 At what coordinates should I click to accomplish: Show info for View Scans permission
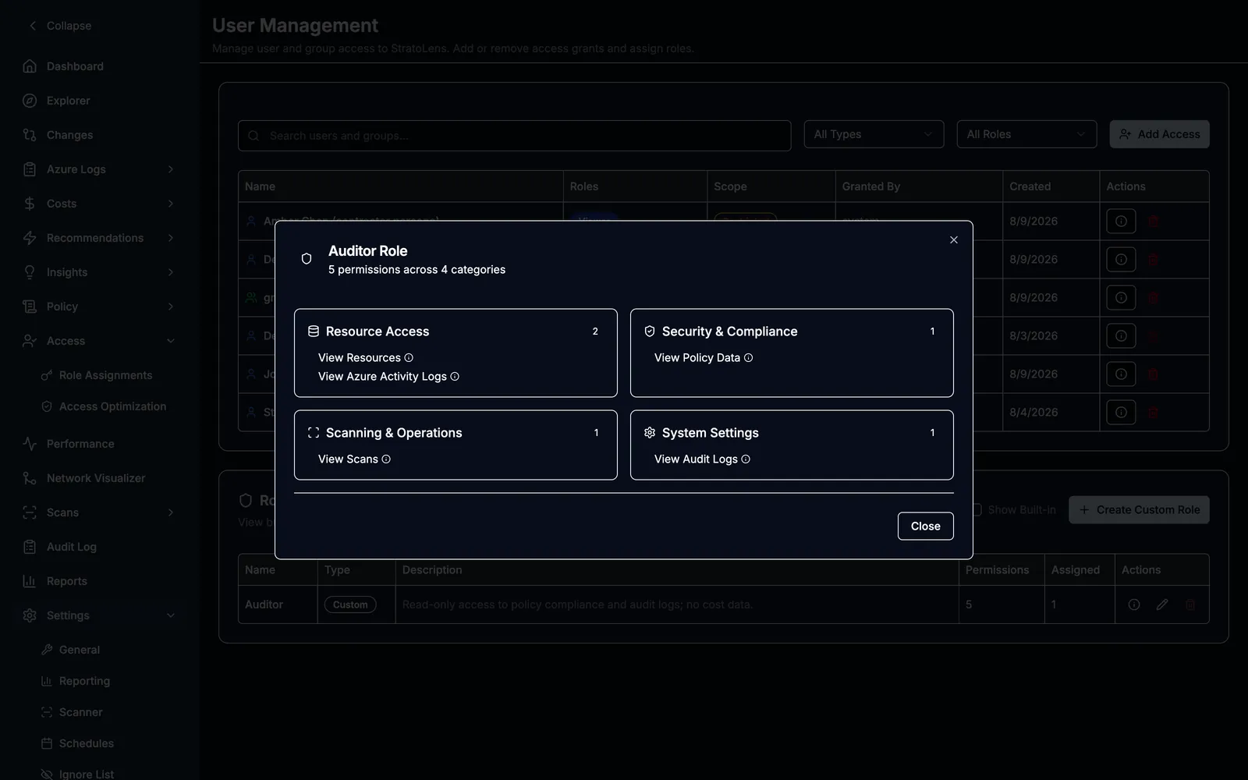pyautogui.click(x=386, y=459)
